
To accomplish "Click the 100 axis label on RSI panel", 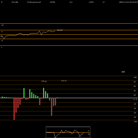I will [x=2, y=25].
